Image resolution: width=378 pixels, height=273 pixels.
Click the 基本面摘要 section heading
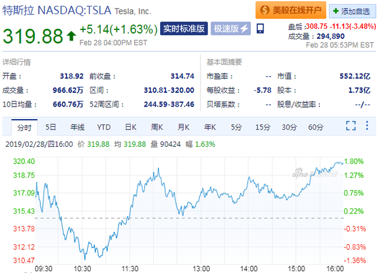[224, 62]
